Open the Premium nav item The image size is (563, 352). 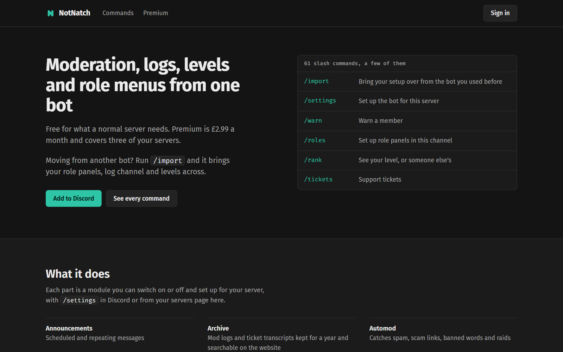point(156,13)
